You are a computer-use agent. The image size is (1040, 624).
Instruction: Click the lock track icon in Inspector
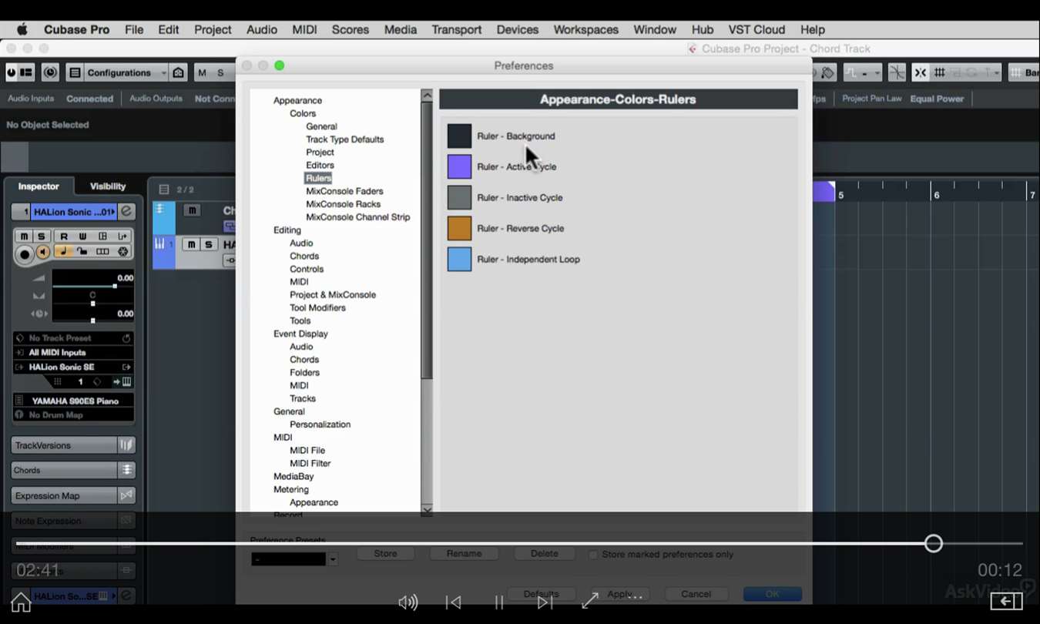[x=83, y=252]
